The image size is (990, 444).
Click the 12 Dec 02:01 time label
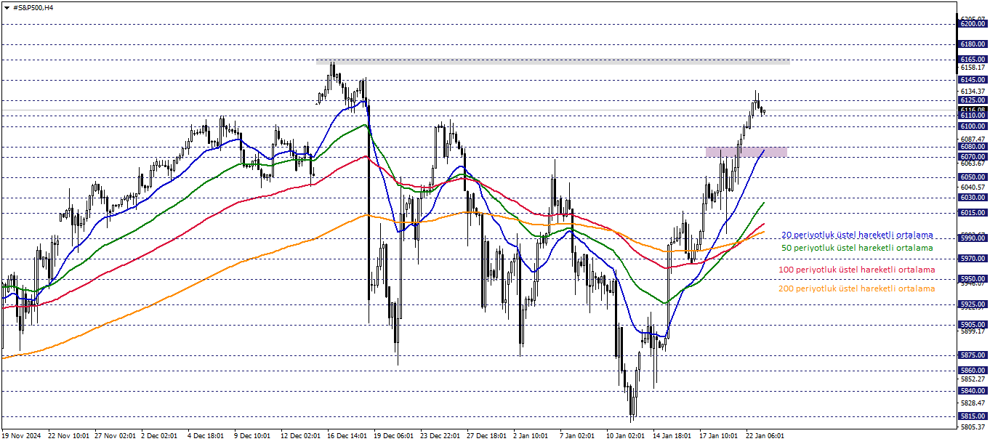click(x=300, y=436)
